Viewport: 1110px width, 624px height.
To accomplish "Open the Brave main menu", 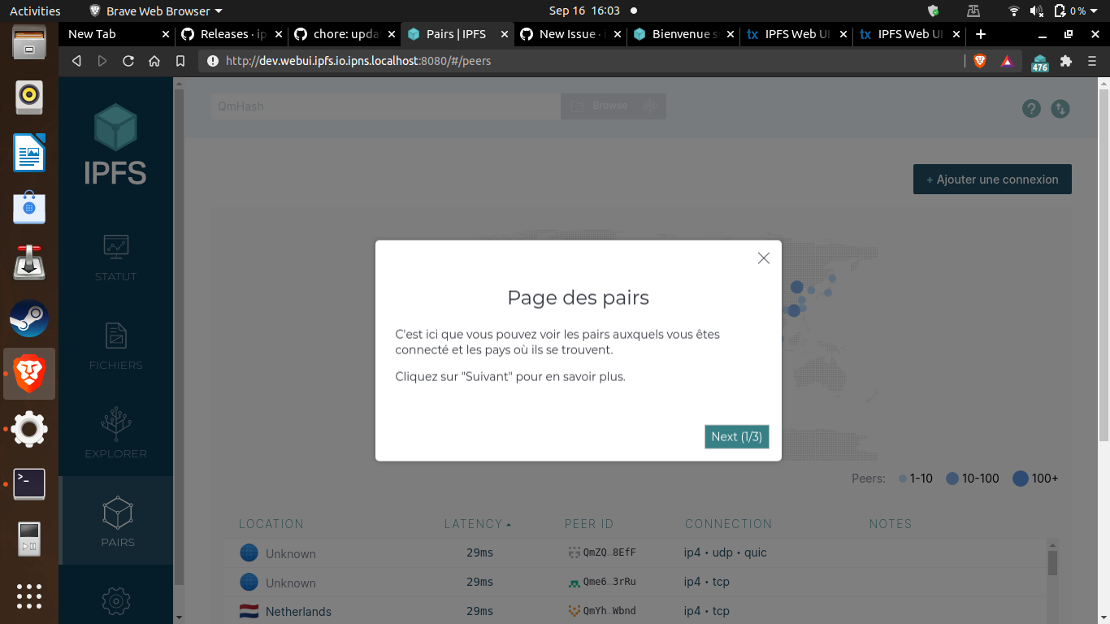I will 1092,61.
